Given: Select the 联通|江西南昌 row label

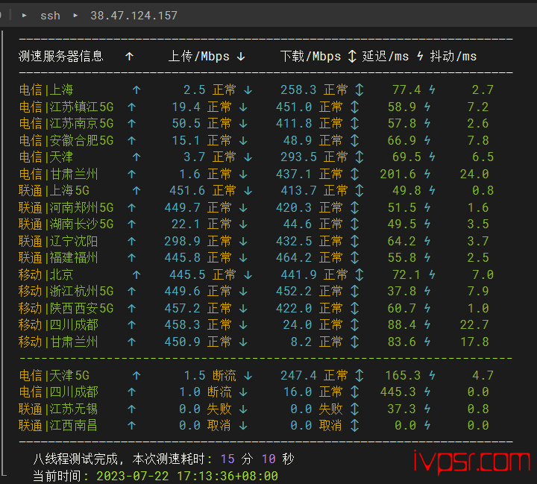Looking at the screenshot, I should (58, 425).
